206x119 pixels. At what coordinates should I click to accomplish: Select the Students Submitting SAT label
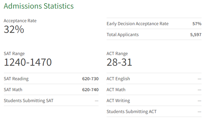point(28,101)
